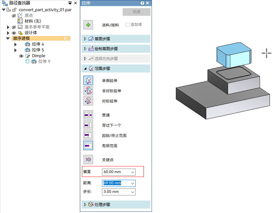This screenshot has width=275, height=213.
Task: Select the 拉伸 9 tree entry text
Action: tap(44, 62)
